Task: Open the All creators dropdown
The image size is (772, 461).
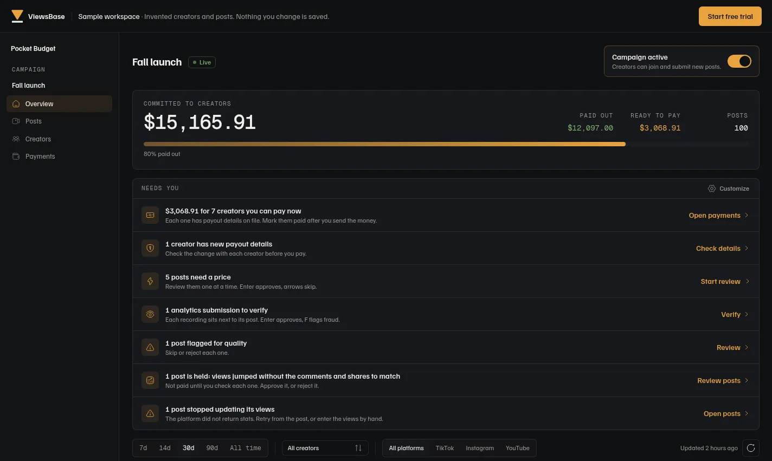Action: click(325, 448)
